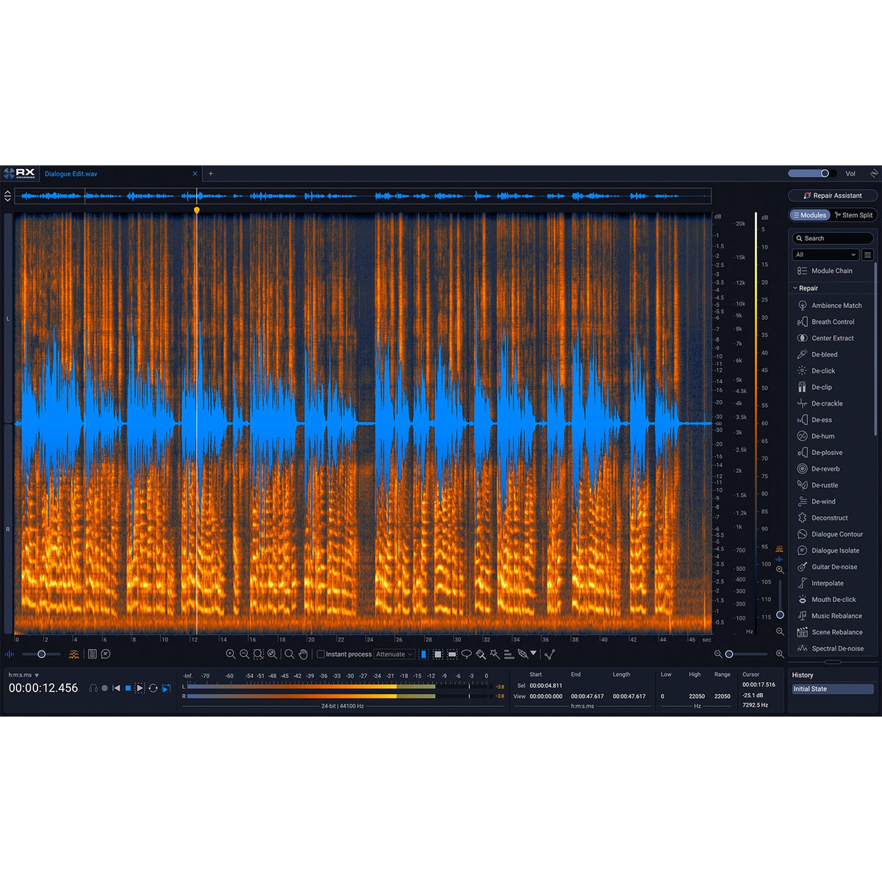Launch the Repair Assistant

point(833,196)
